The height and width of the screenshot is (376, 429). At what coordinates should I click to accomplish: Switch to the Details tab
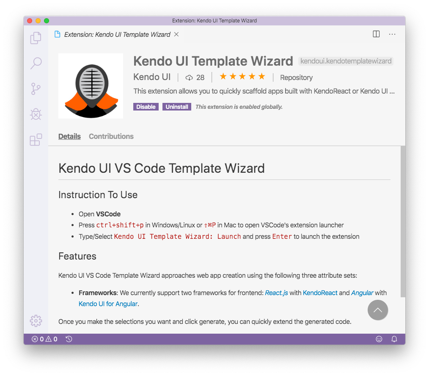[x=69, y=136]
